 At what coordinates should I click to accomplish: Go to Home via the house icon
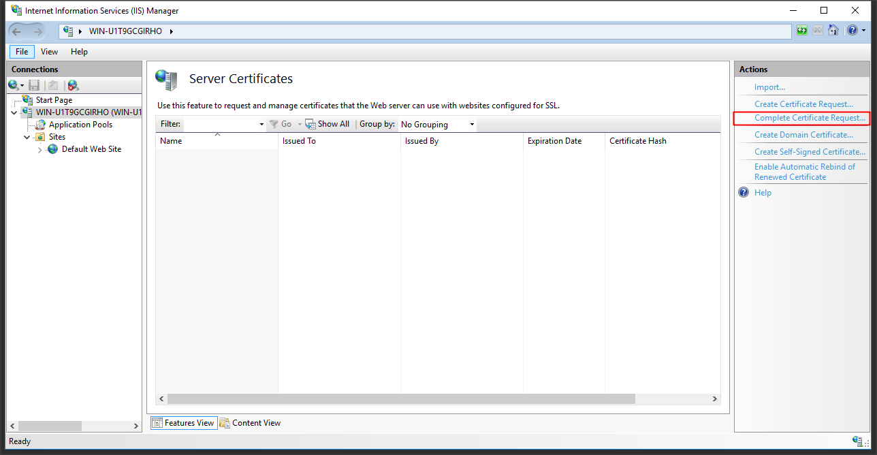833,31
